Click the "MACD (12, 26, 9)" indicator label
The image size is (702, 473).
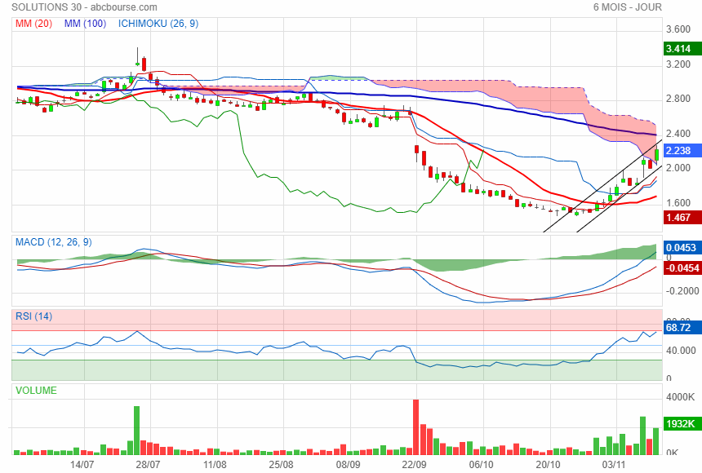click(x=54, y=242)
